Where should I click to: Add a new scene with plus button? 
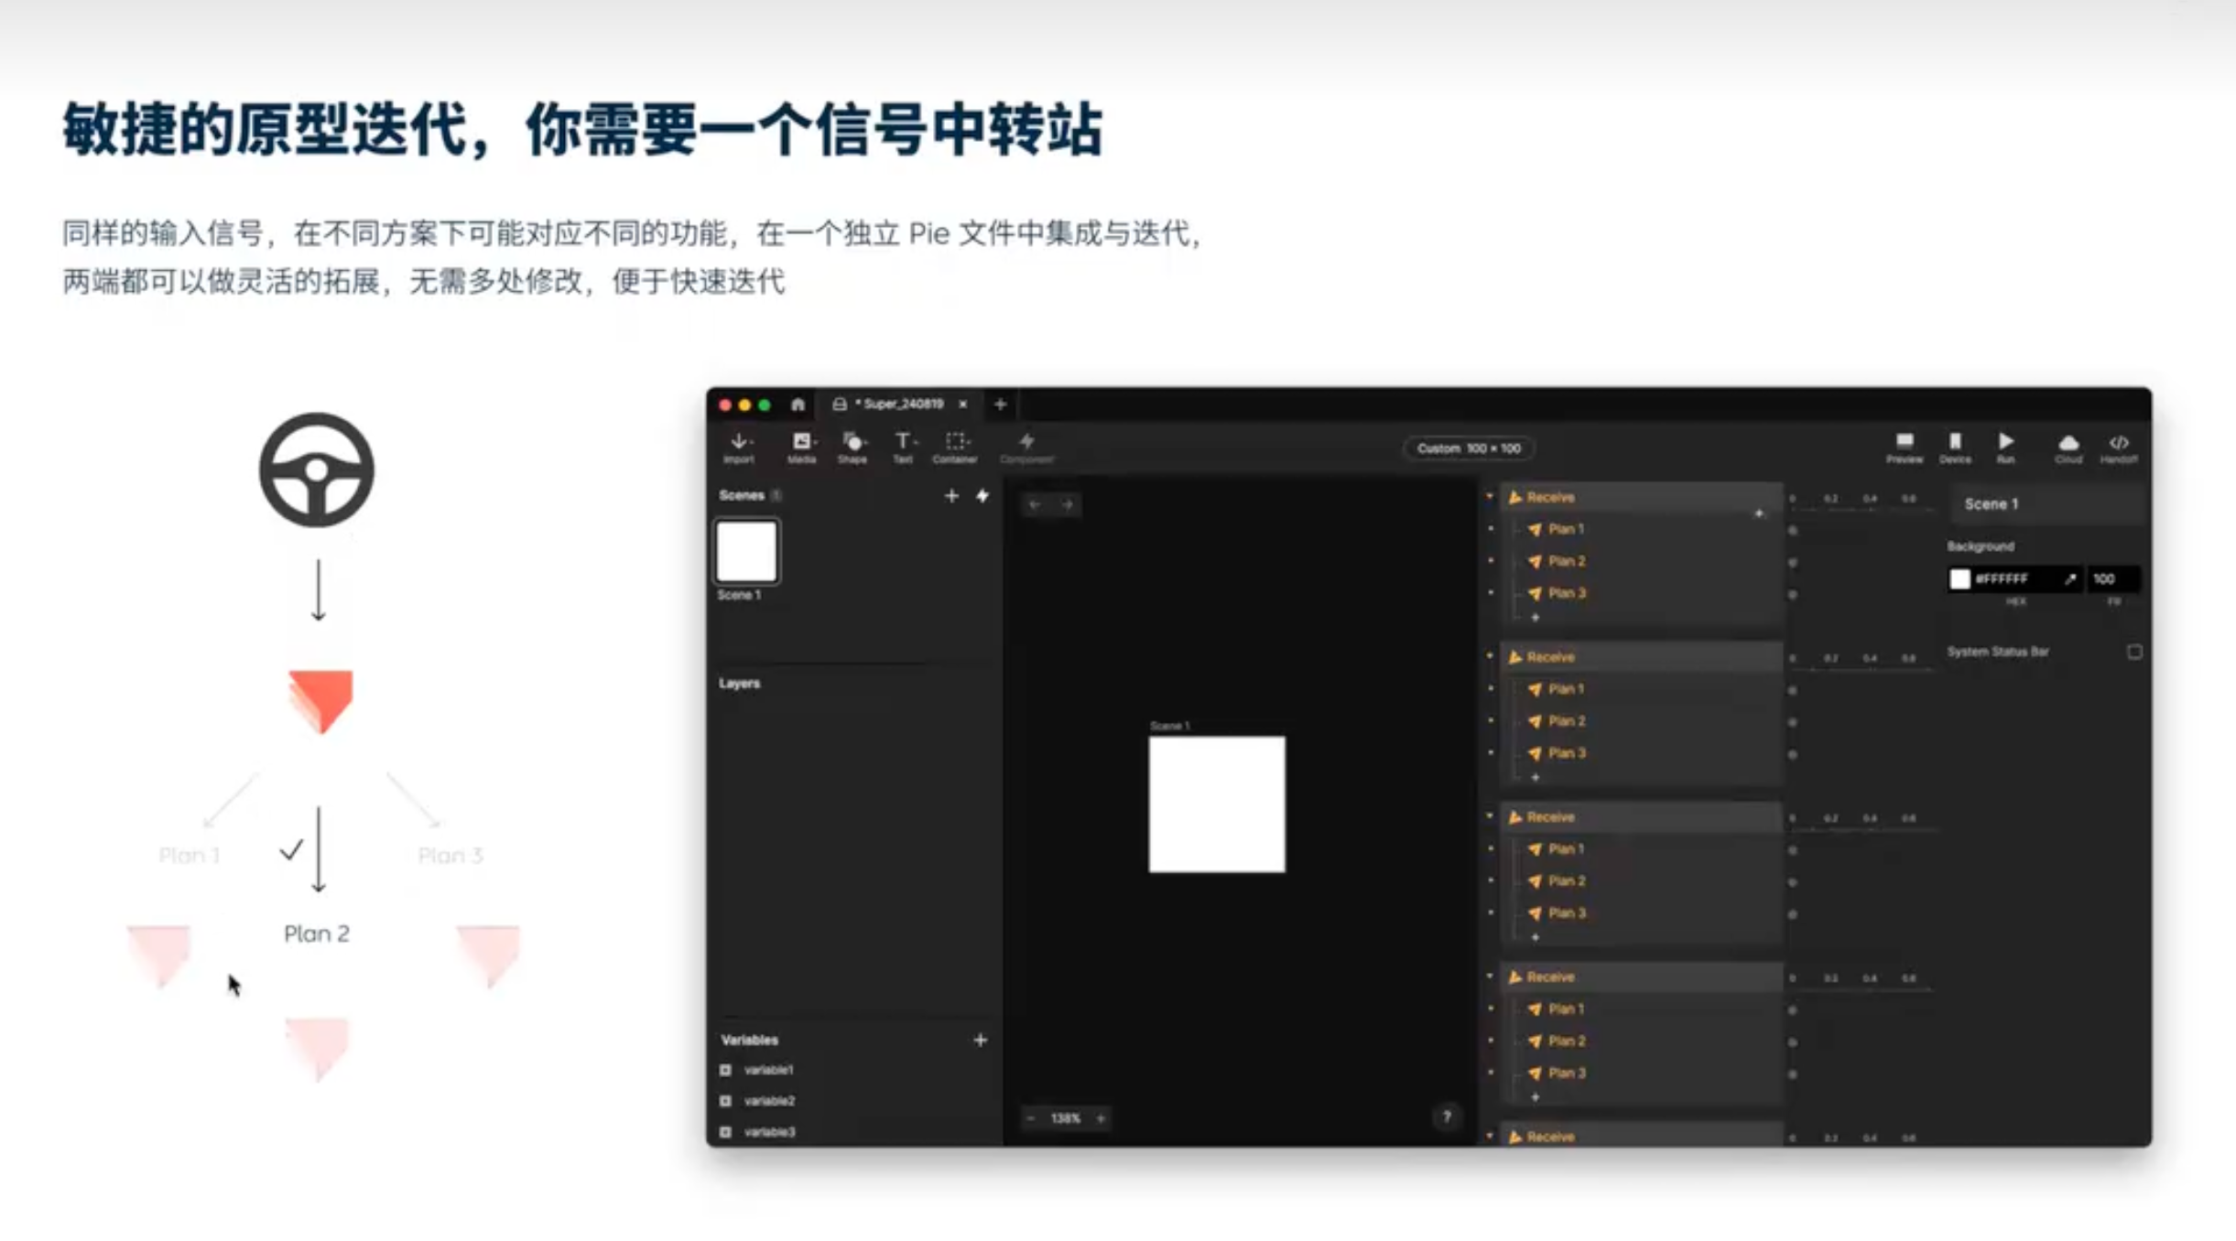[951, 495]
